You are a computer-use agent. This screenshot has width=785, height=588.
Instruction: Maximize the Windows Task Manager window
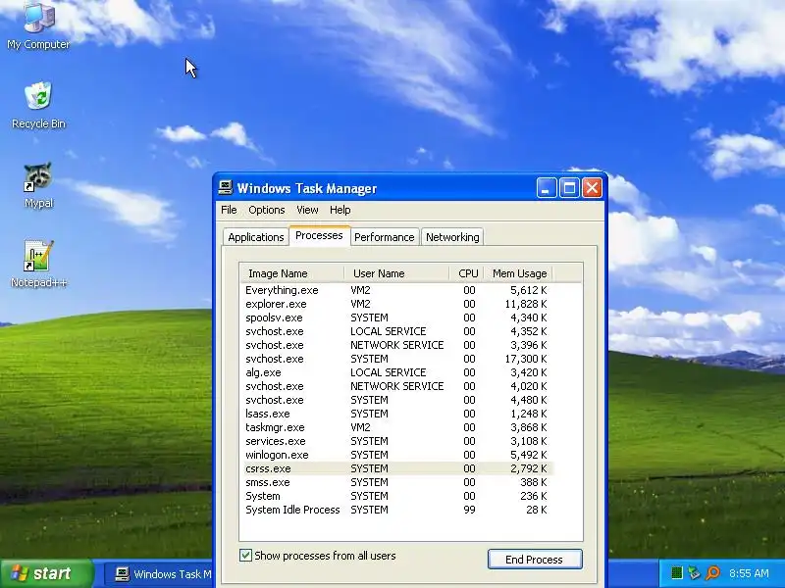[x=569, y=188]
